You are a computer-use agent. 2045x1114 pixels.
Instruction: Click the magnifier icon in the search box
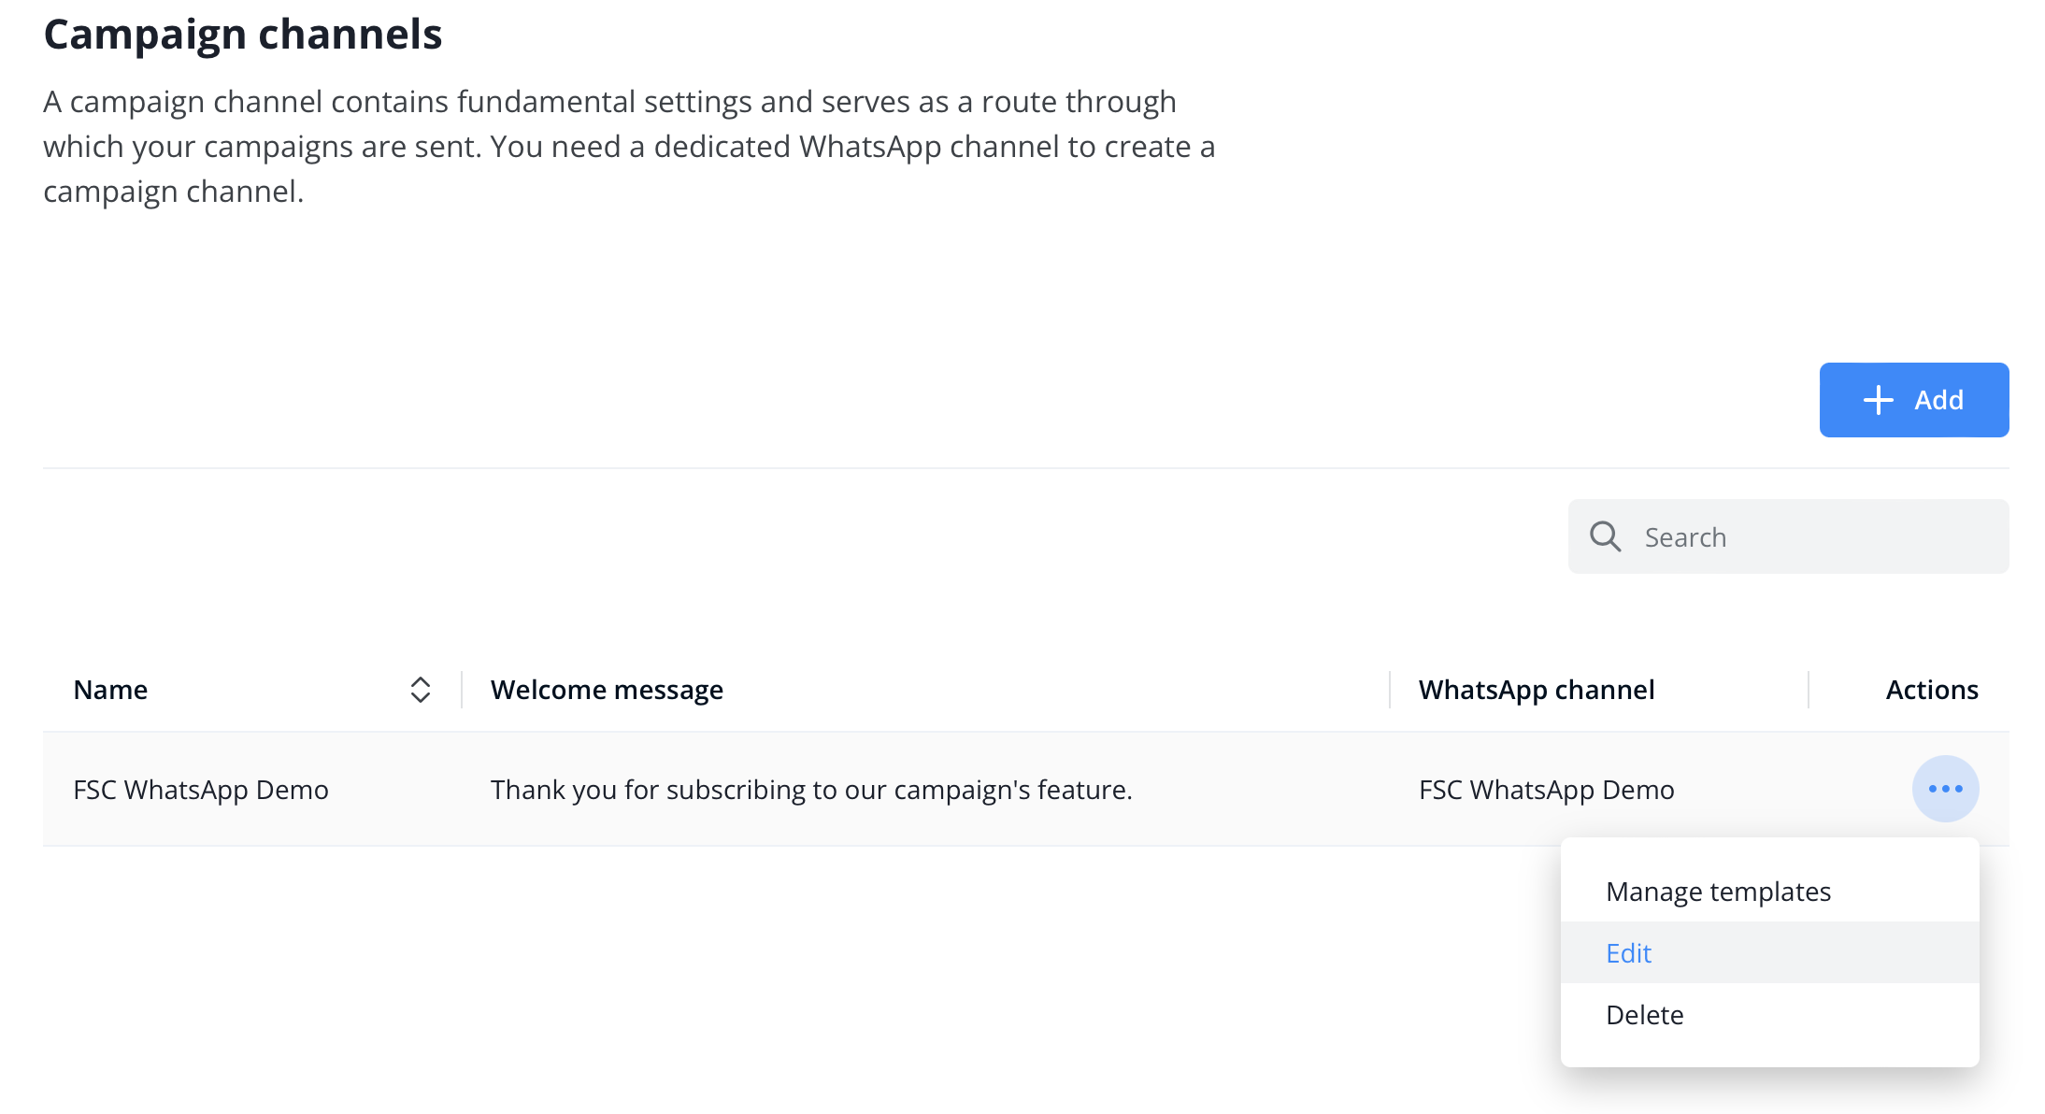pyautogui.click(x=1605, y=536)
